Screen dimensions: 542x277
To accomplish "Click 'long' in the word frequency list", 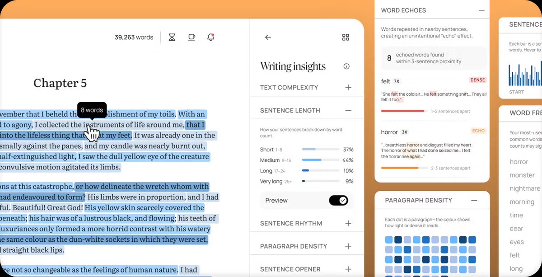I will coord(516,268).
